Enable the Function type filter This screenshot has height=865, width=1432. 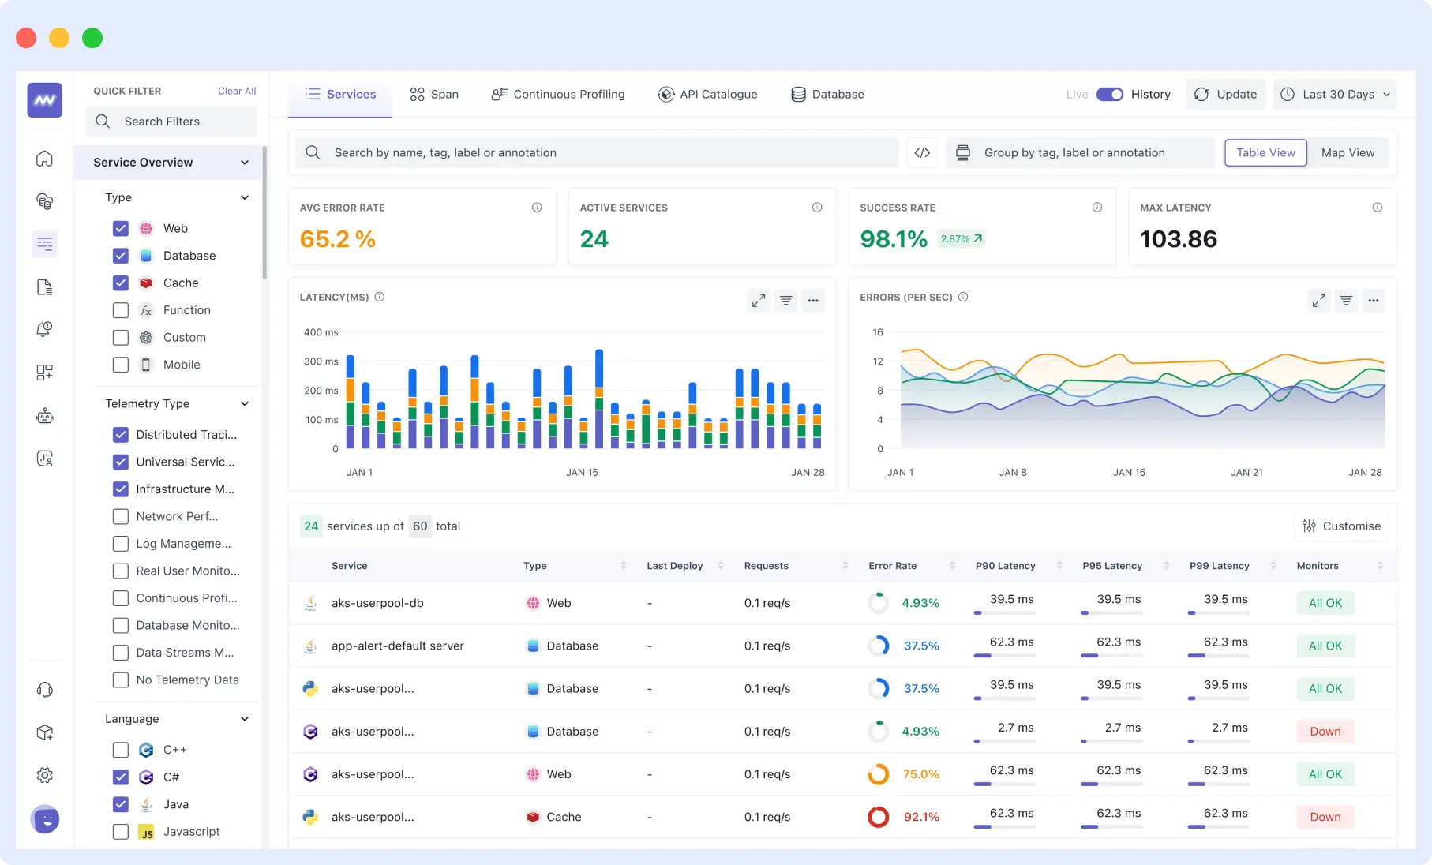click(120, 310)
